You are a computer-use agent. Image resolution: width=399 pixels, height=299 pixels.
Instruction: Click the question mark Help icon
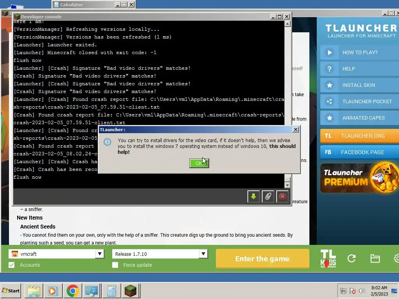pos(330,69)
